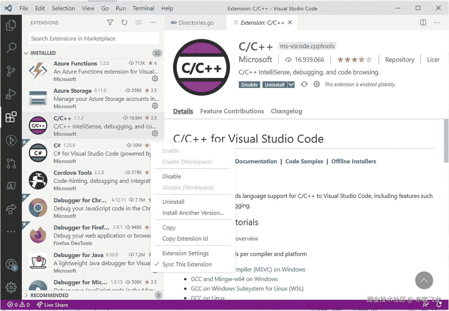449x311 pixels.
Task: Open the Code Samples link
Action: click(304, 161)
